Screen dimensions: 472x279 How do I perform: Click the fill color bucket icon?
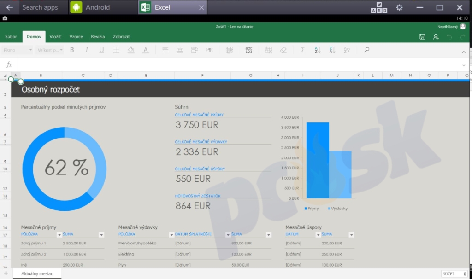pos(131,50)
